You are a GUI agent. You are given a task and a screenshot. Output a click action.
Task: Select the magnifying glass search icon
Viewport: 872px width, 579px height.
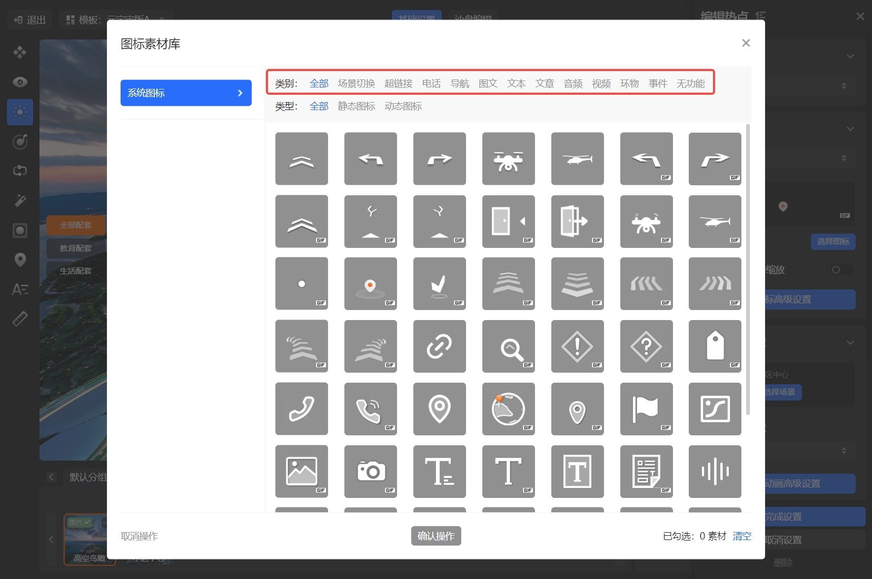pos(508,346)
